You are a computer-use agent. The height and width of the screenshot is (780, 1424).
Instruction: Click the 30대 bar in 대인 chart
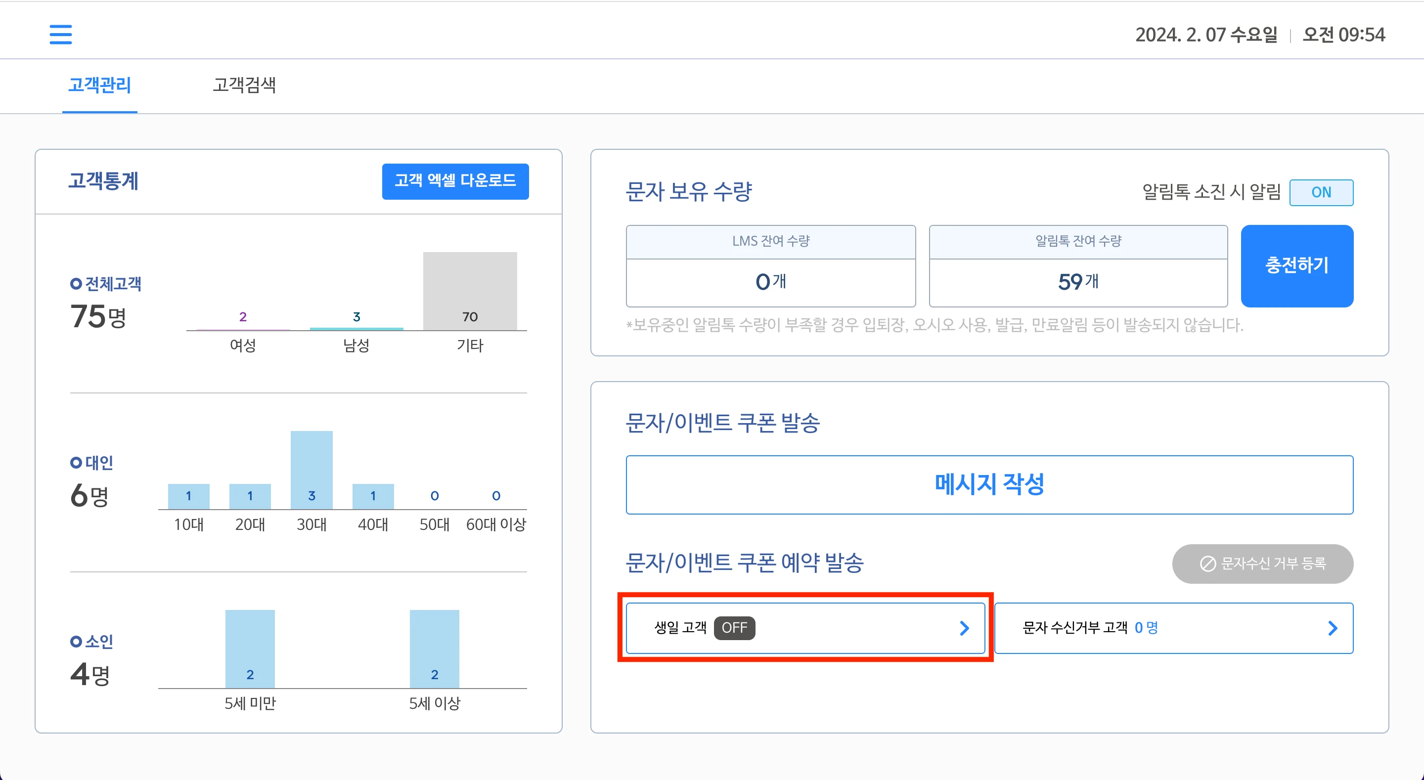coord(312,470)
